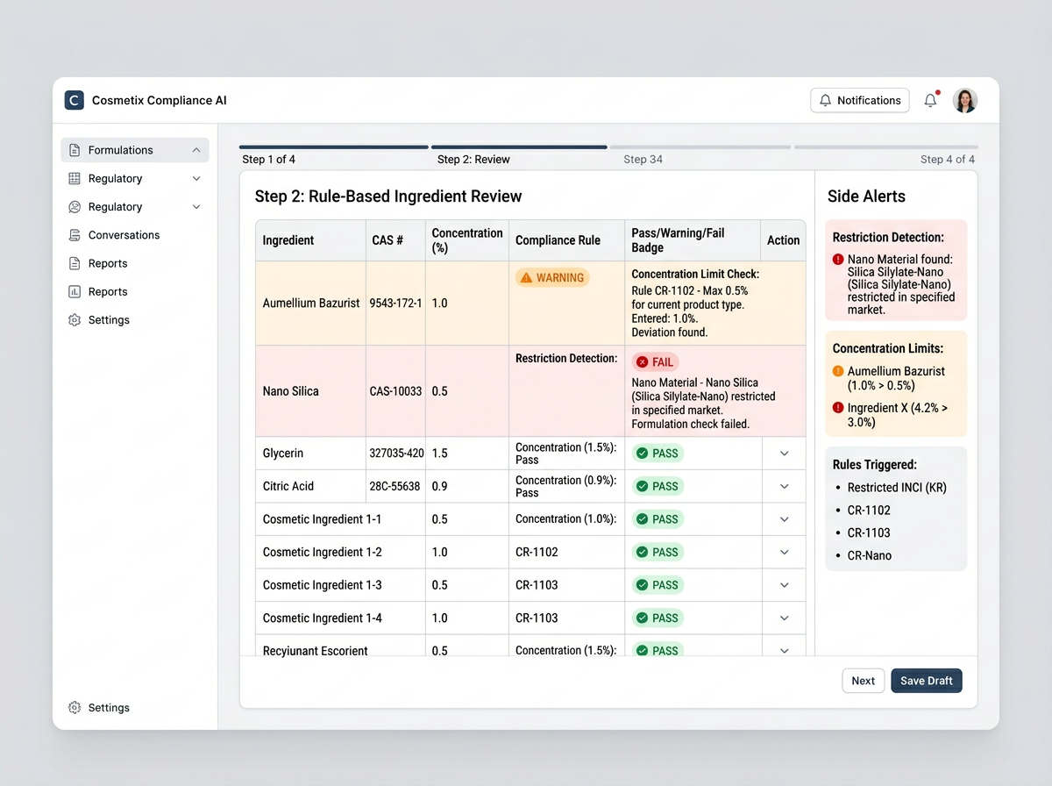Image resolution: width=1052 pixels, height=786 pixels.
Task: Select the second Reports icon in sidebar
Action: (x=76, y=291)
